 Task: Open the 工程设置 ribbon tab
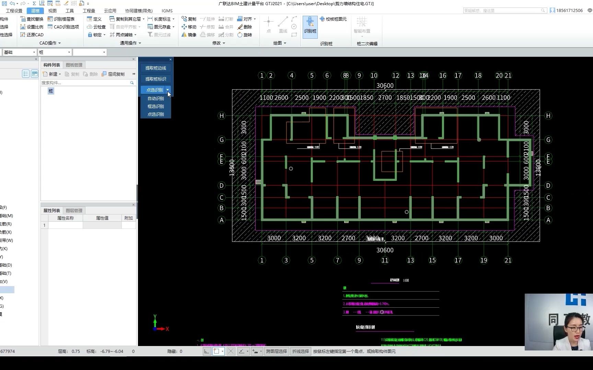tap(14, 11)
